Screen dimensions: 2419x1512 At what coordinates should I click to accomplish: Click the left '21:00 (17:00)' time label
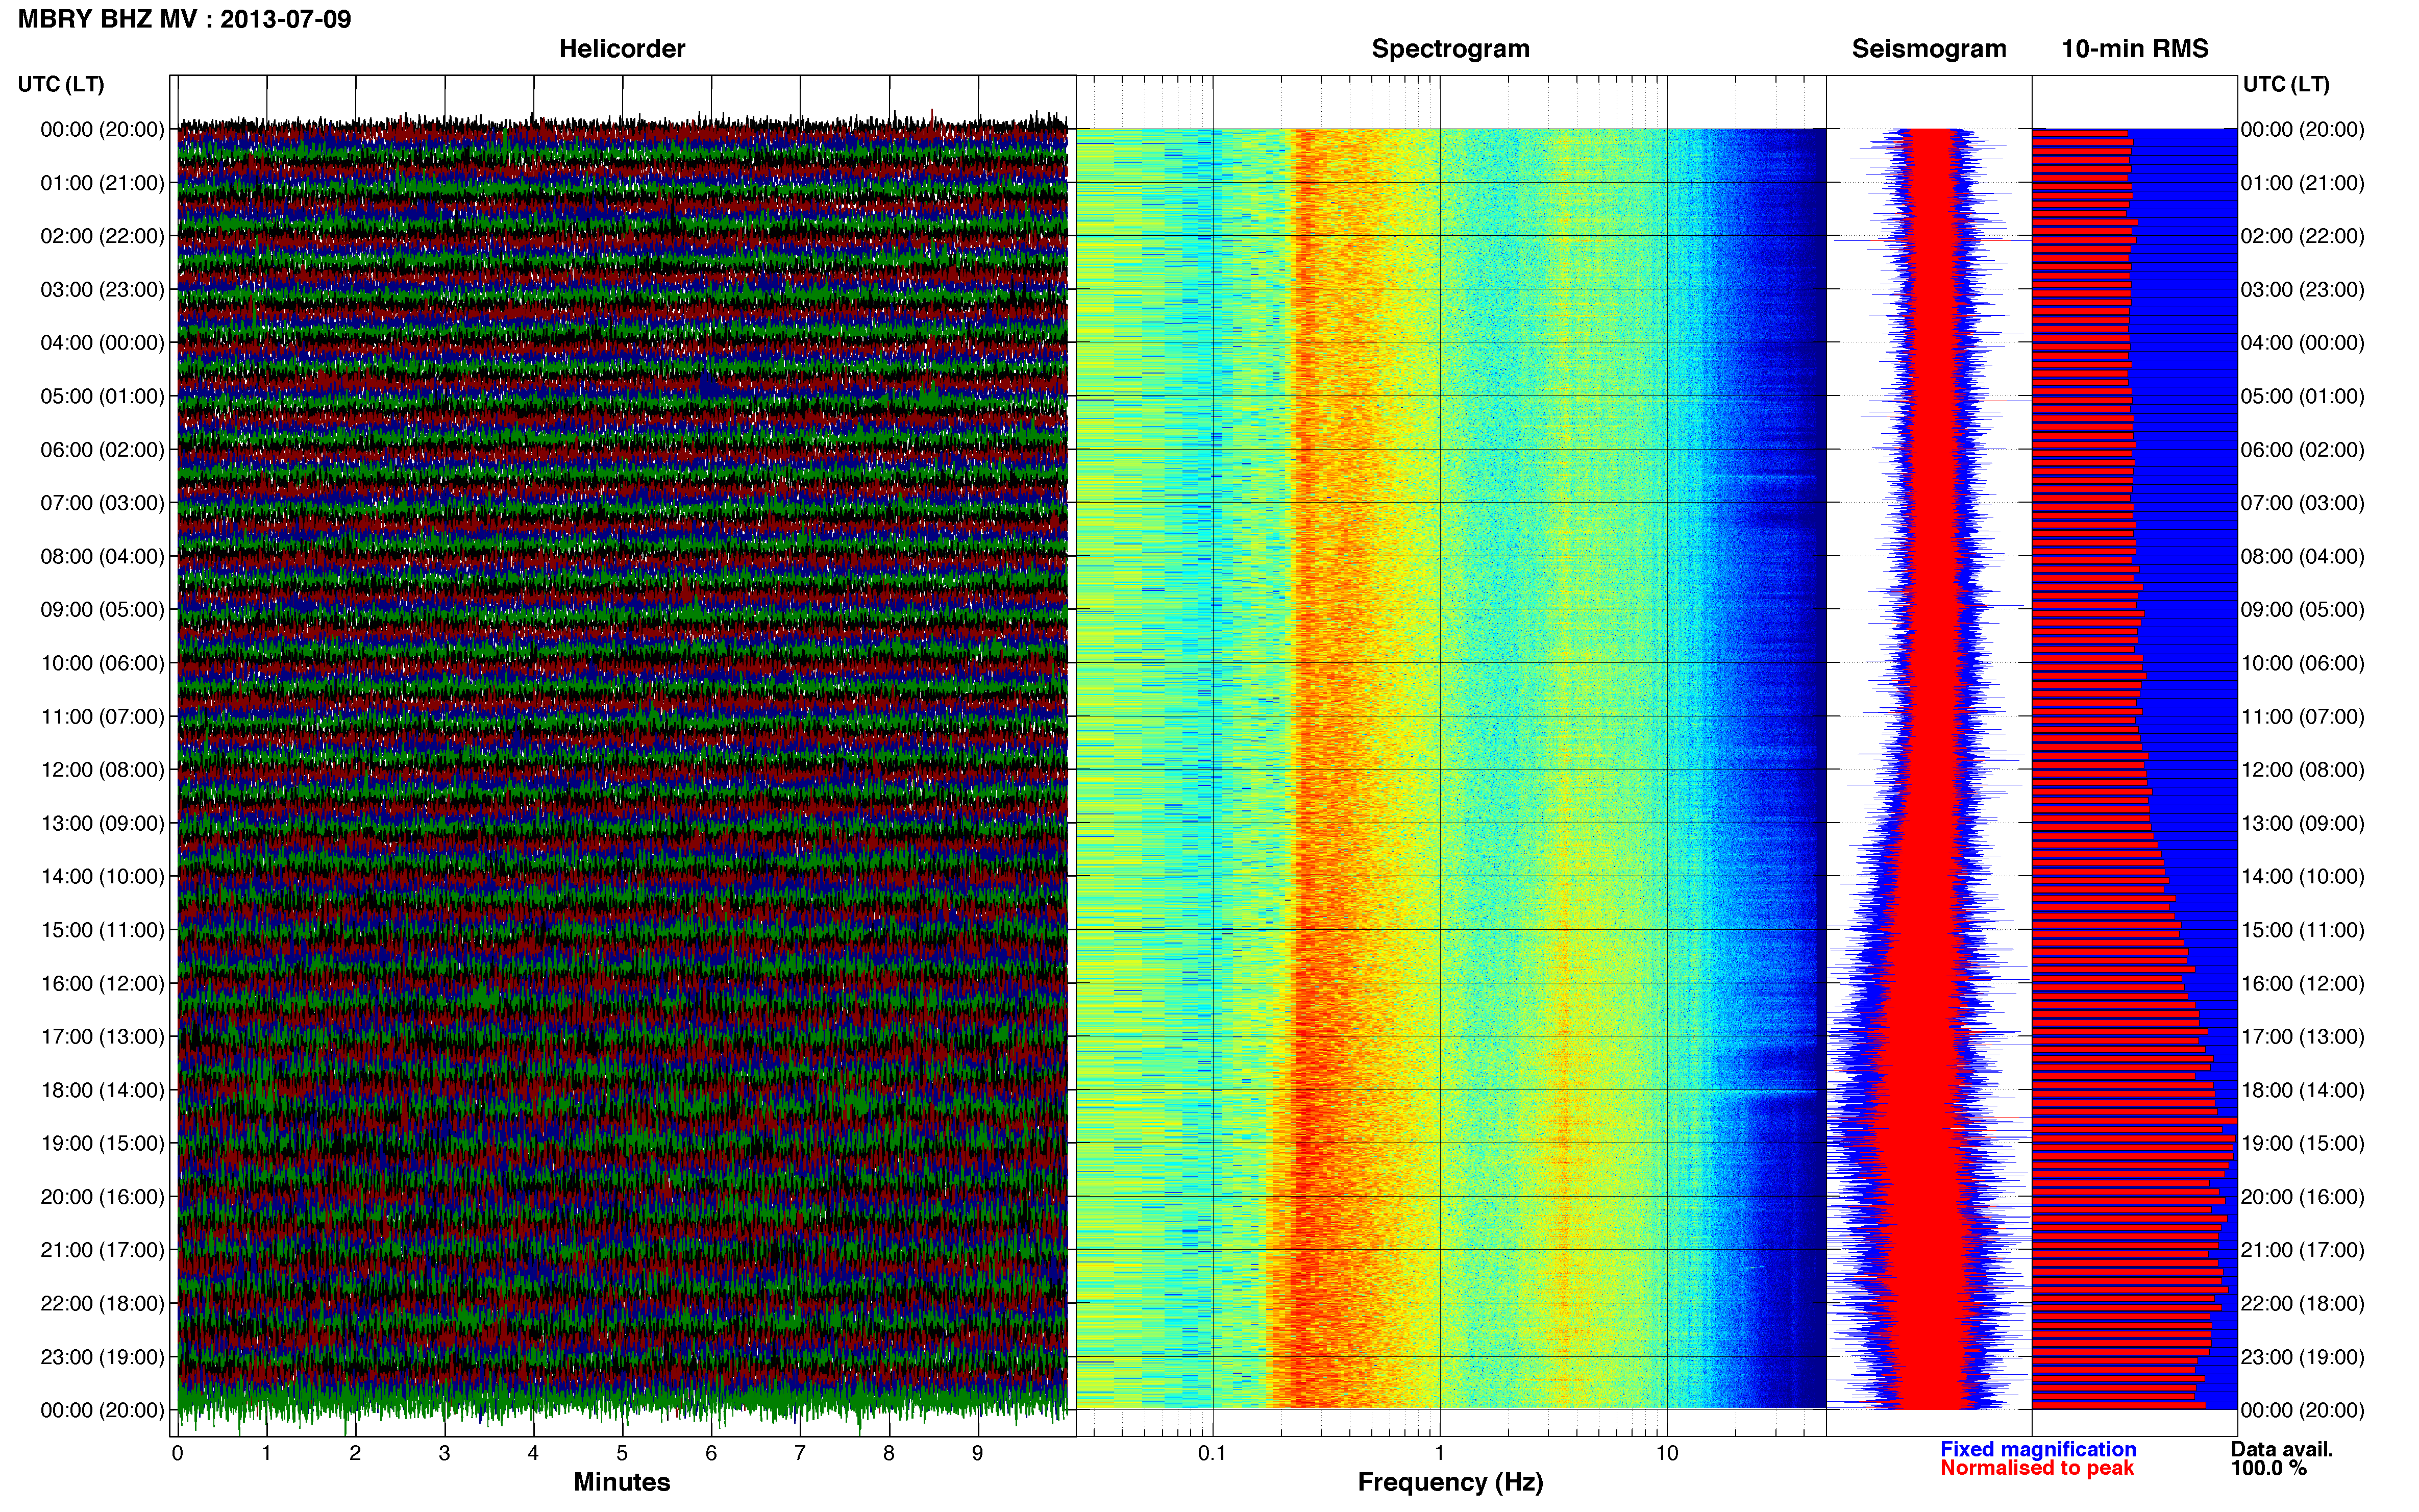102,1250
